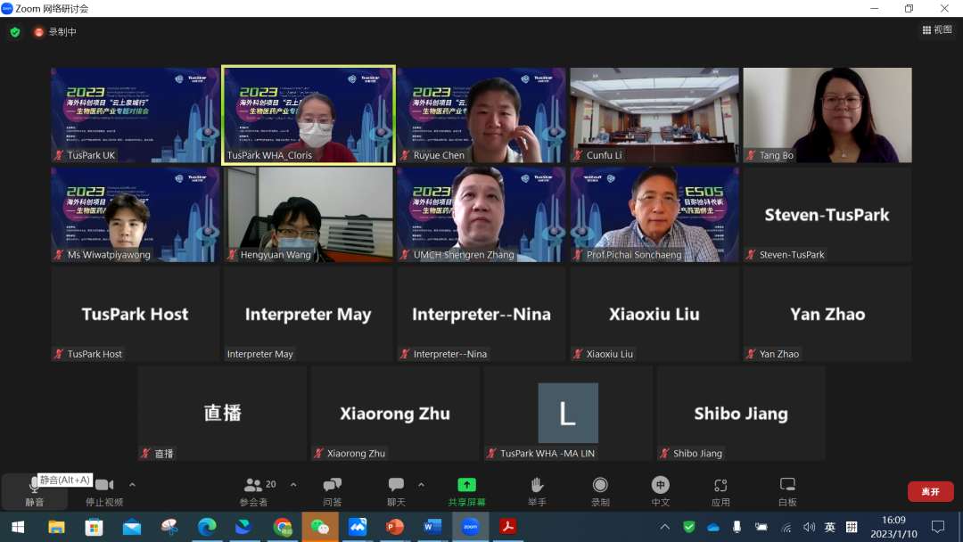The height and width of the screenshot is (542, 963).
Task: Switch input language 英 indicator
Action: point(830,527)
